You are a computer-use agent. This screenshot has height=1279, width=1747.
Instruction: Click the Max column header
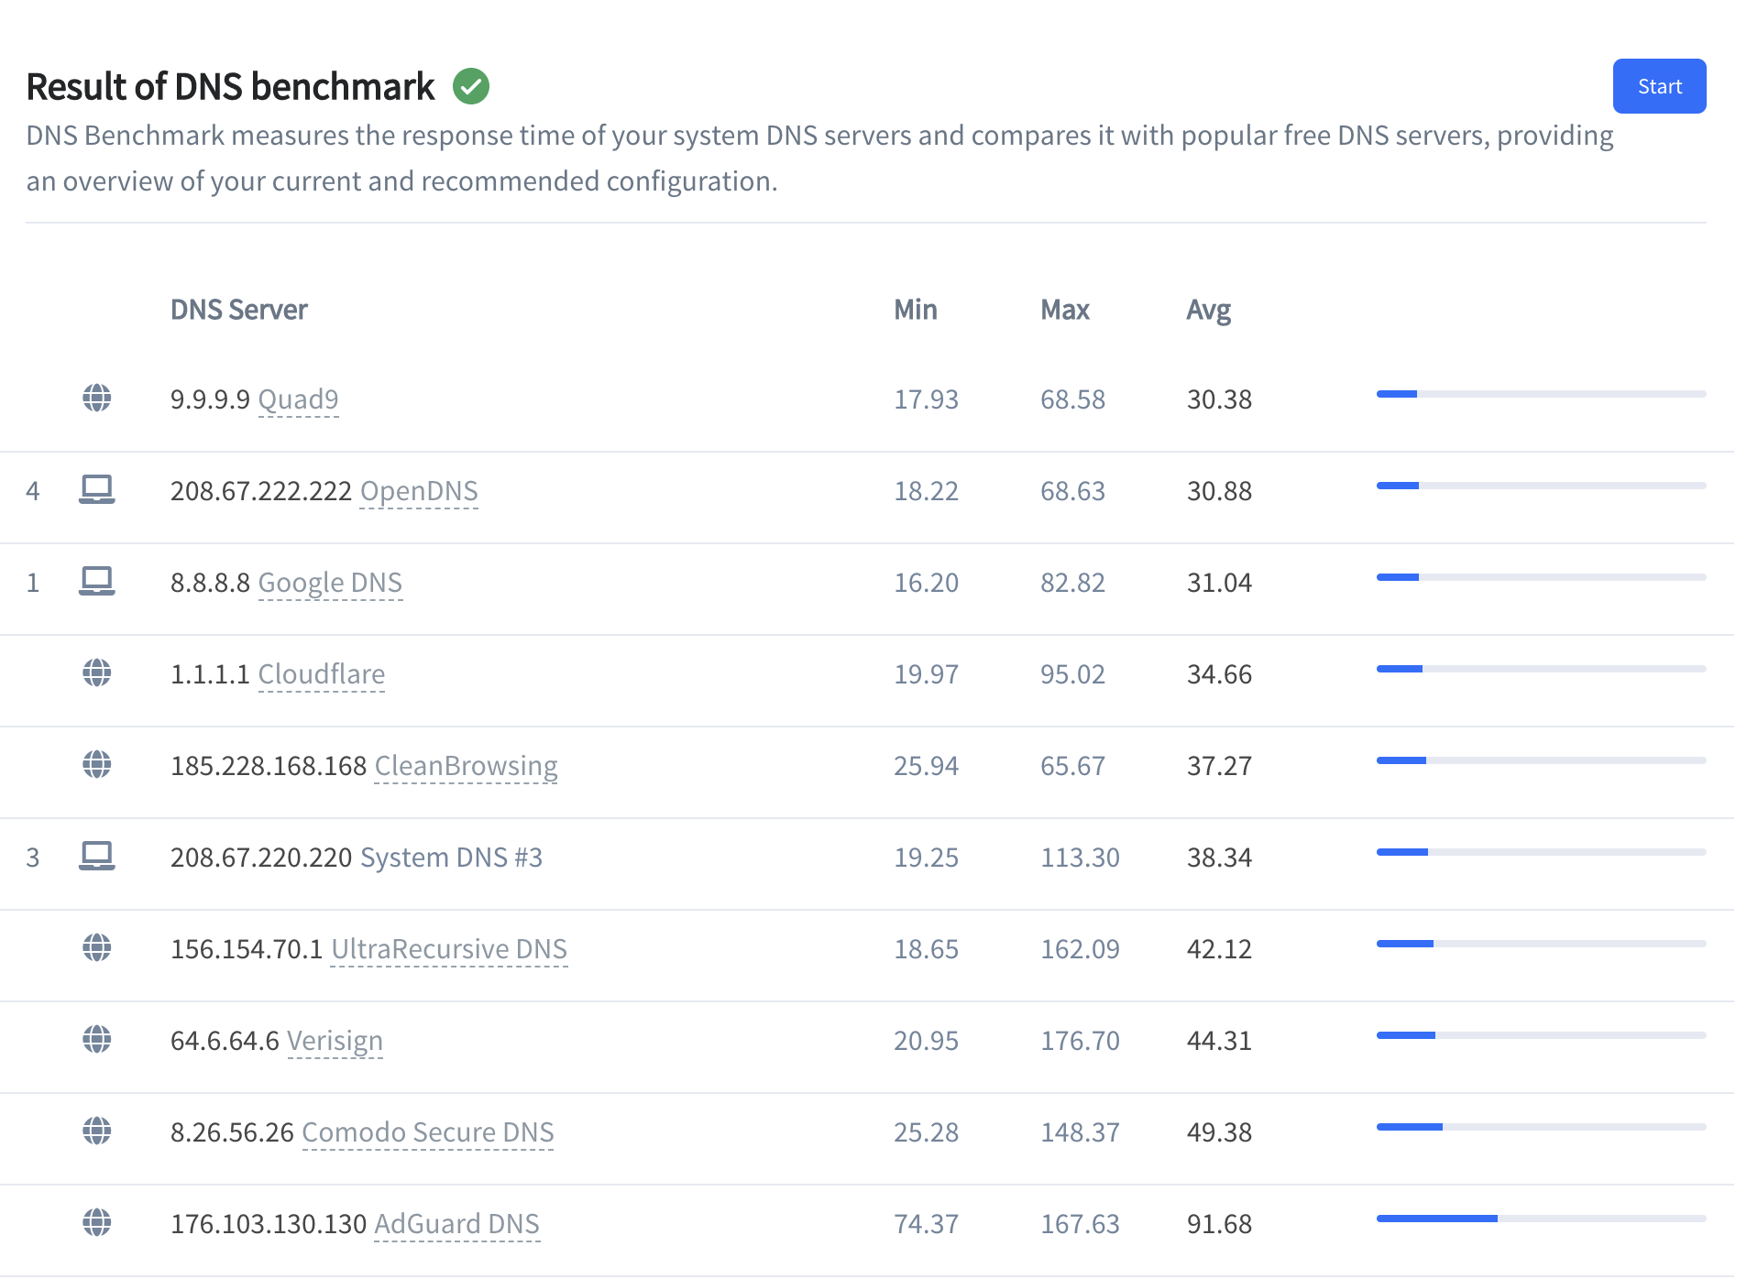tap(1064, 310)
